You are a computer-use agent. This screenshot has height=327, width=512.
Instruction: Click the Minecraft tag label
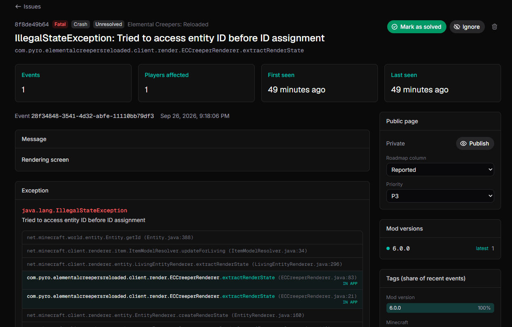397,323
